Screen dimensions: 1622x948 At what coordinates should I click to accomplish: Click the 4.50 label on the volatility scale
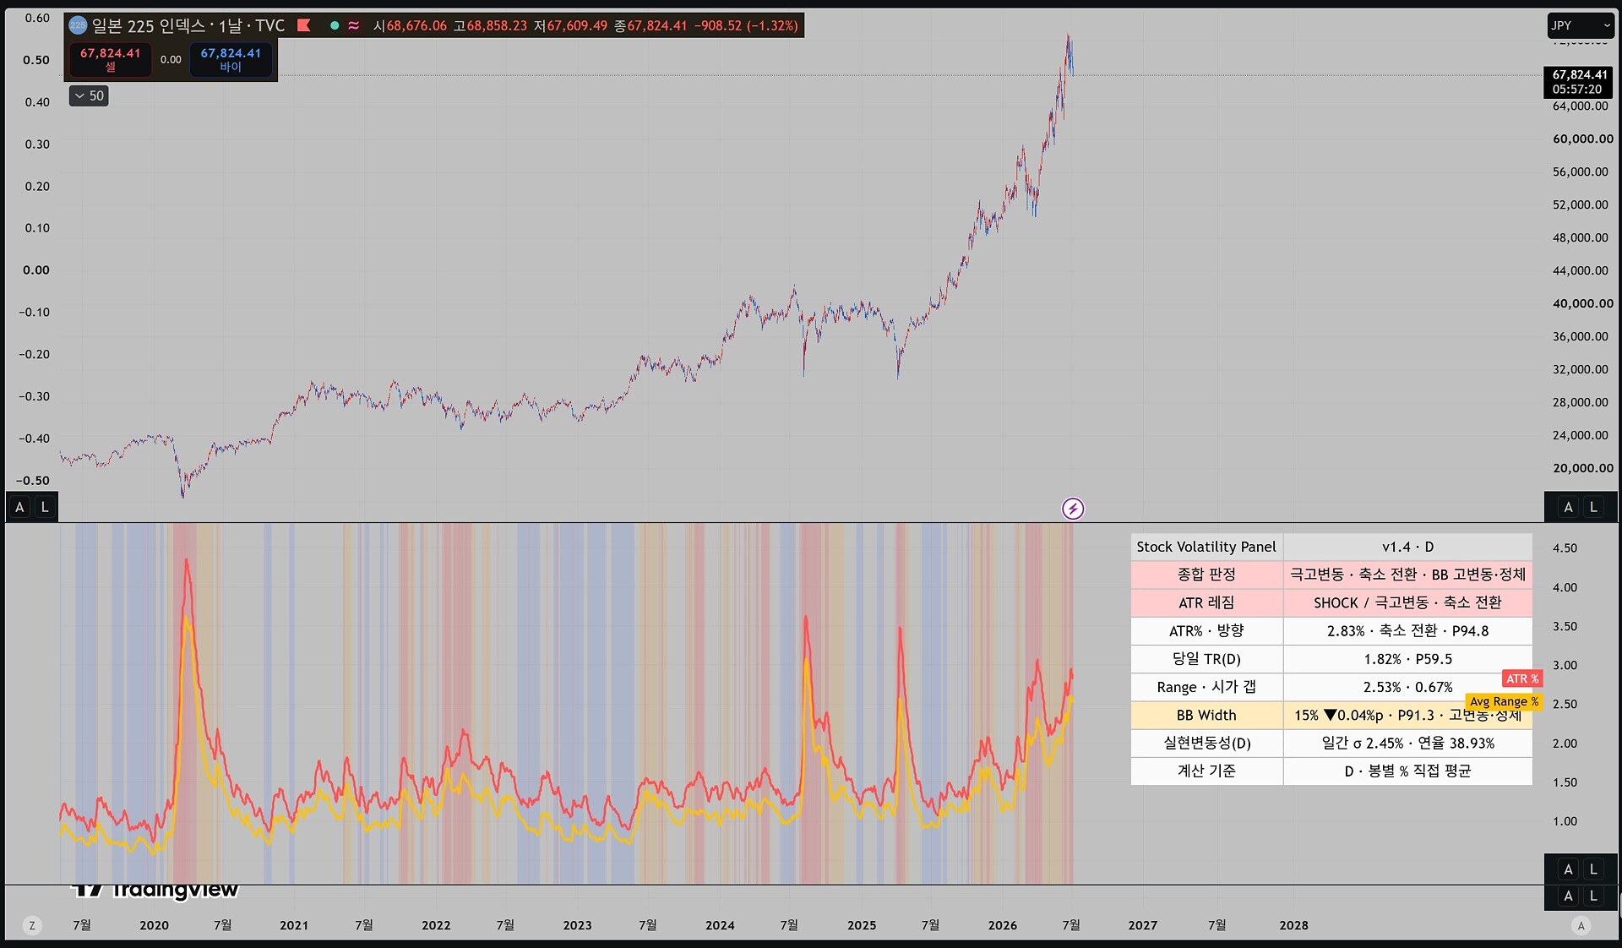point(1565,548)
